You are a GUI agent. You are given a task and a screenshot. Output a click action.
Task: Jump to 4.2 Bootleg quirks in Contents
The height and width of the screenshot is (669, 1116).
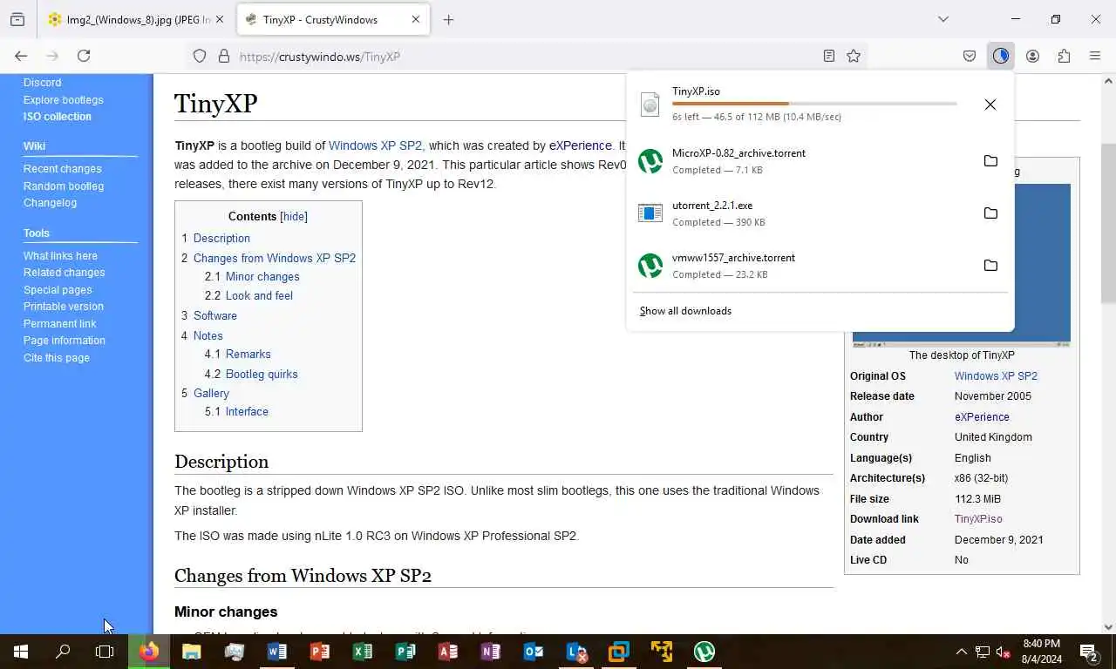pos(251,375)
